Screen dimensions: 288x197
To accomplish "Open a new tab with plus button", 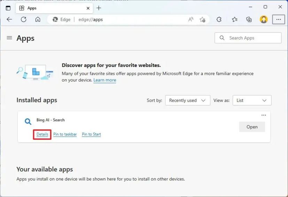I will (99, 8).
